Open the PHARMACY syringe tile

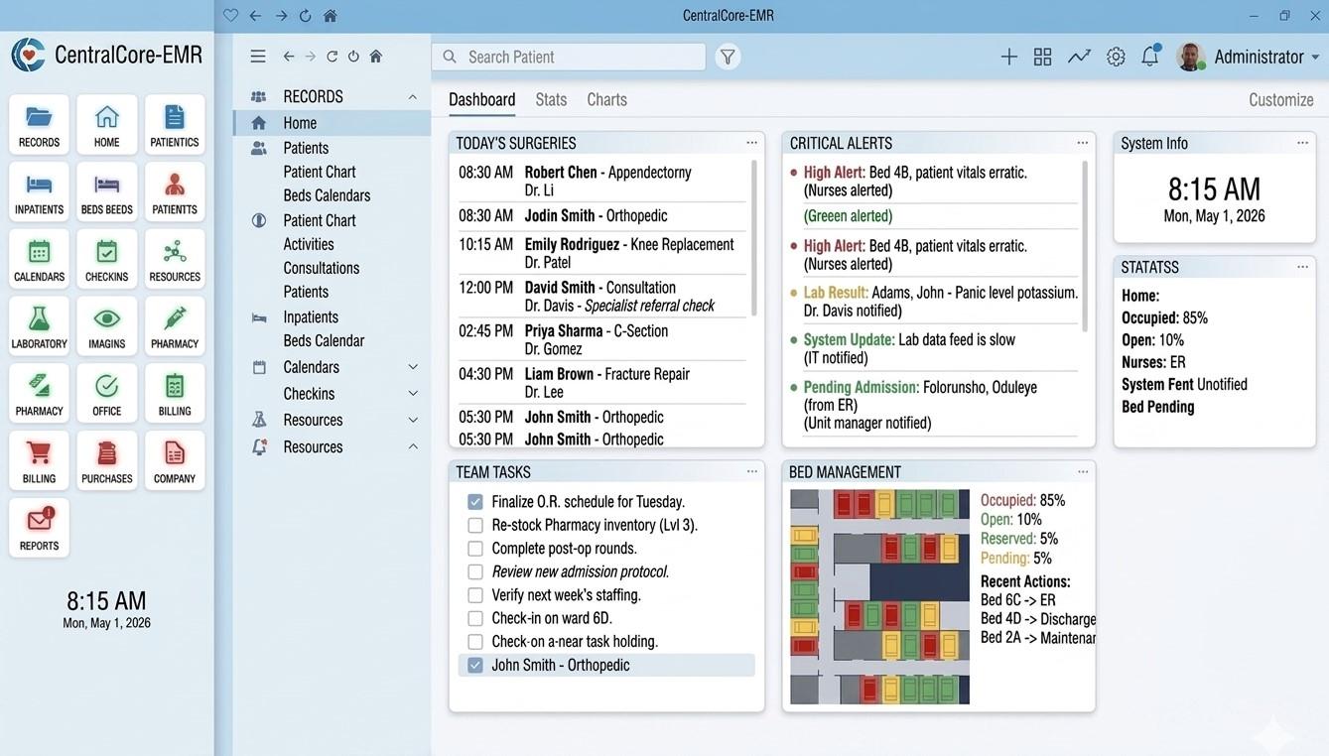click(175, 326)
